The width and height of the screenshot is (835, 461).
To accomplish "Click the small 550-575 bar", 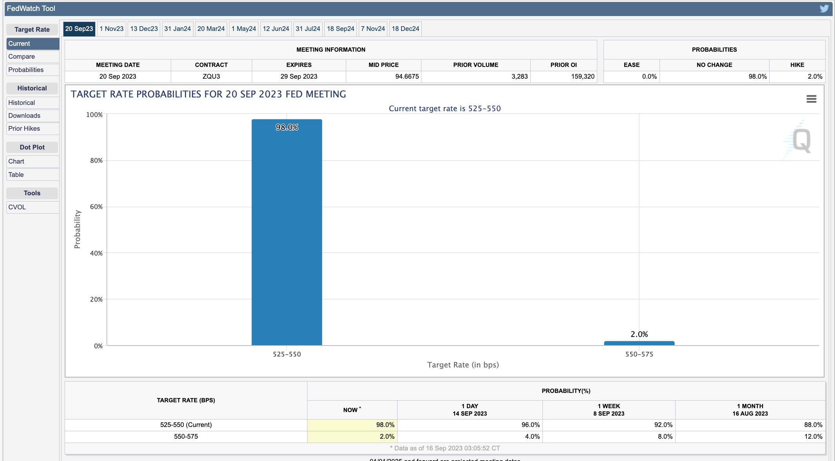I will click(x=639, y=343).
